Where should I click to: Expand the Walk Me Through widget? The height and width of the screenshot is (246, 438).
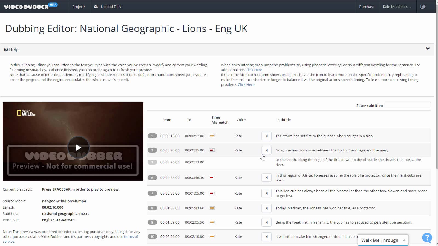383,240
